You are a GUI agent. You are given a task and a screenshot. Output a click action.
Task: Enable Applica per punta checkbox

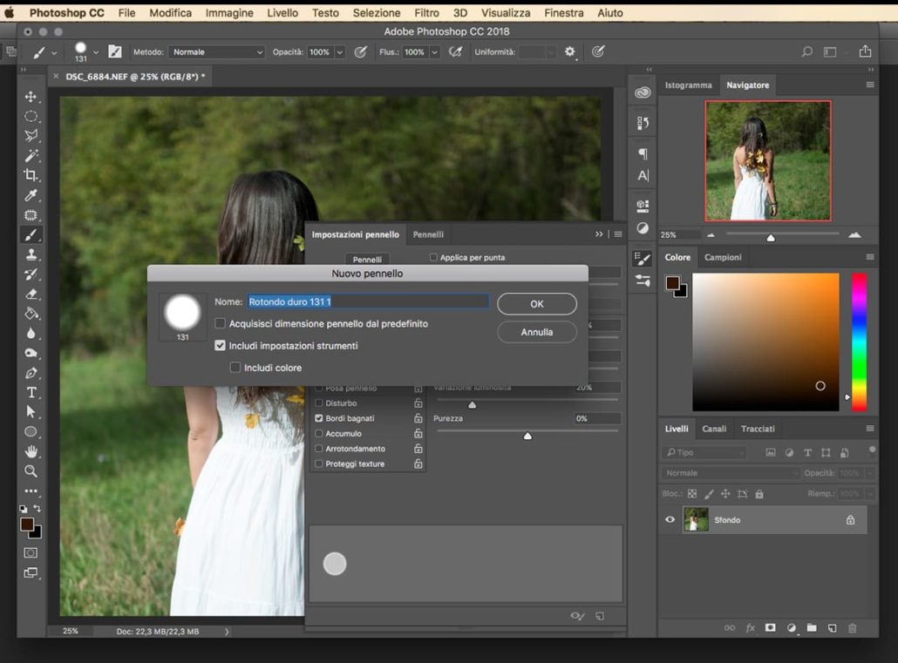[x=433, y=257]
